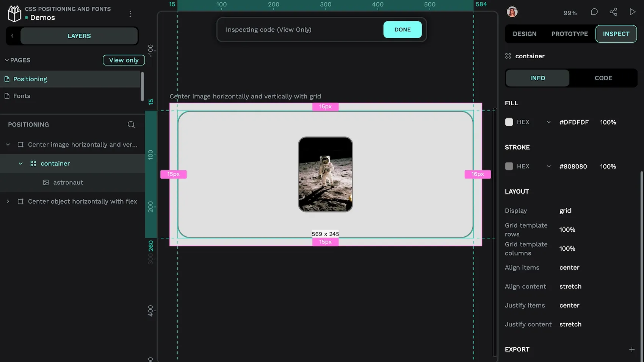Click the Justify items center value

click(569, 305)
